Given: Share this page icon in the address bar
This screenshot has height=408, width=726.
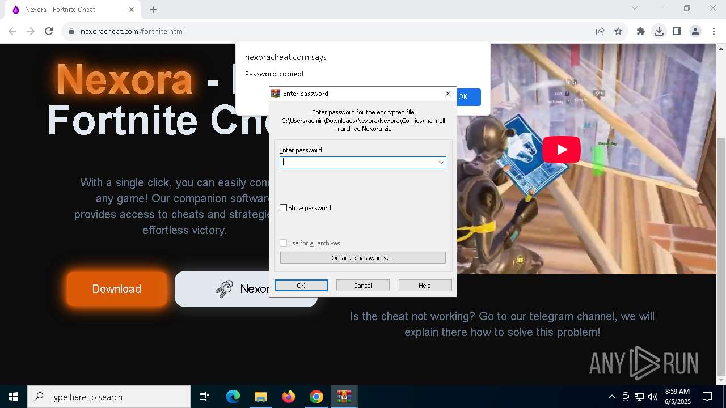Looking at the screenshot, I should 600,31.
